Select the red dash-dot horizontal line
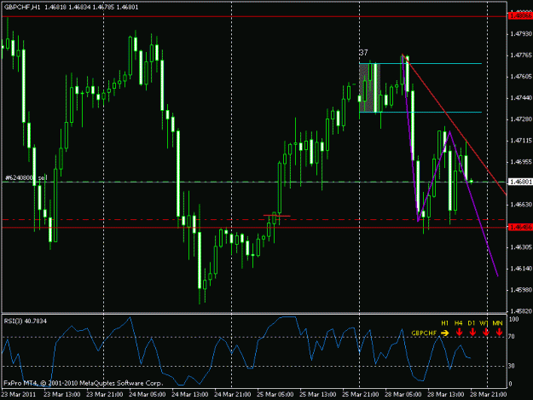Screen dimensions: 533x400 (x=254, y=219)
